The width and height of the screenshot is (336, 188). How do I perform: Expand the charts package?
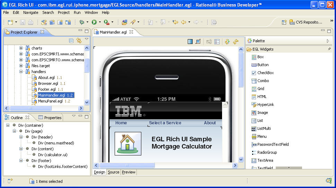[x=21, y=48]
